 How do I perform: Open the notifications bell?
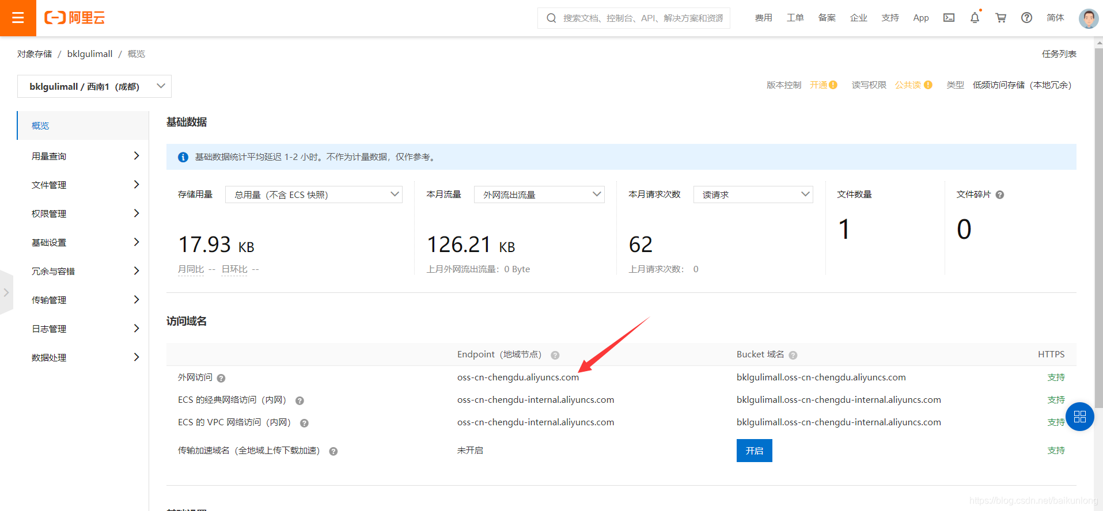pos(975,18)
